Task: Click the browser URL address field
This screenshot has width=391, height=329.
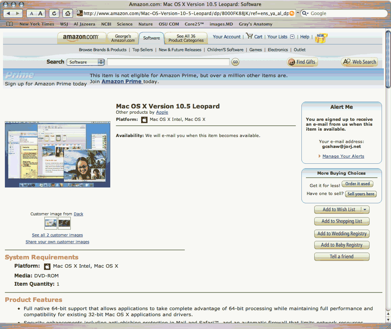Action: (186, 14)
